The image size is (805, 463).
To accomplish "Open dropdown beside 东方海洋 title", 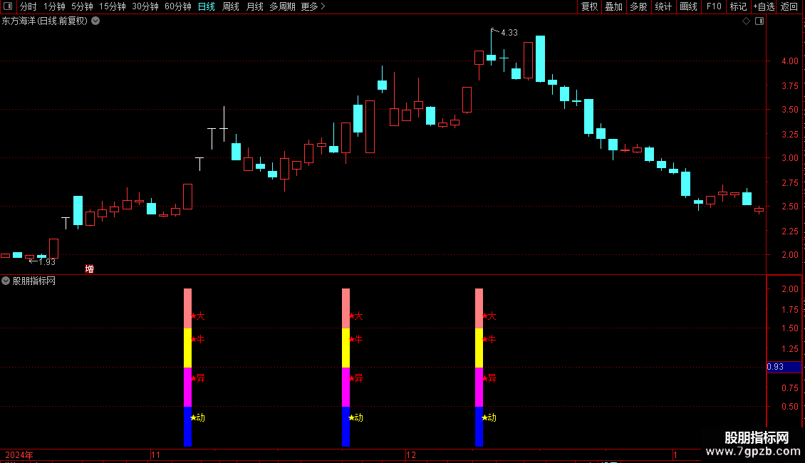I will pos(95,21).
